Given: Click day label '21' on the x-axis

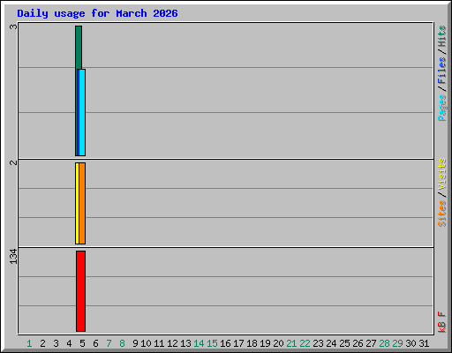Looking at the screenshot, I should click(291, 343).
